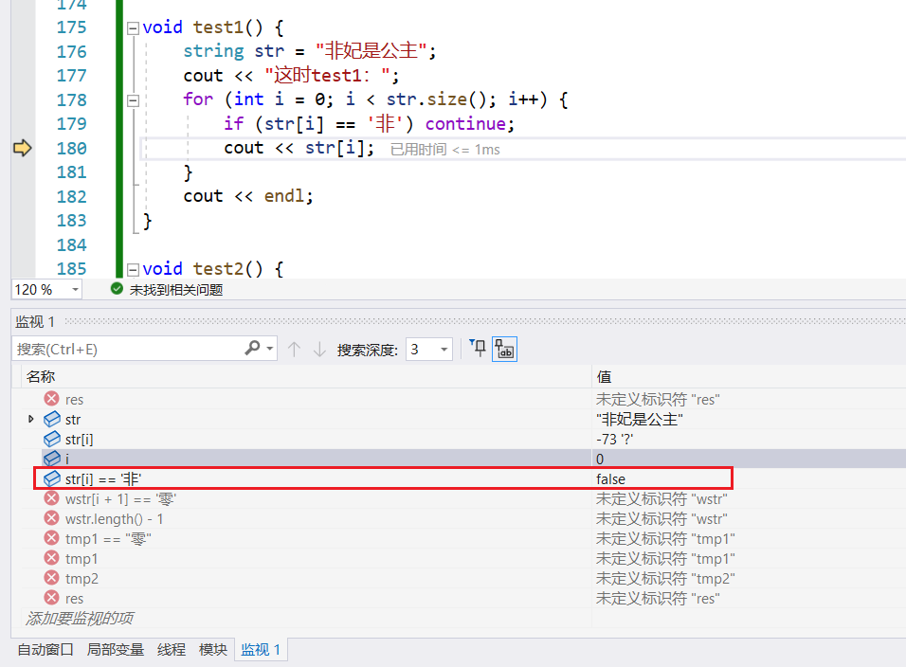This screenshot has height=667, width=906.
Task: Click the cube icon beside str[i]
Action: pyautogui.click(x=52, y=439)
